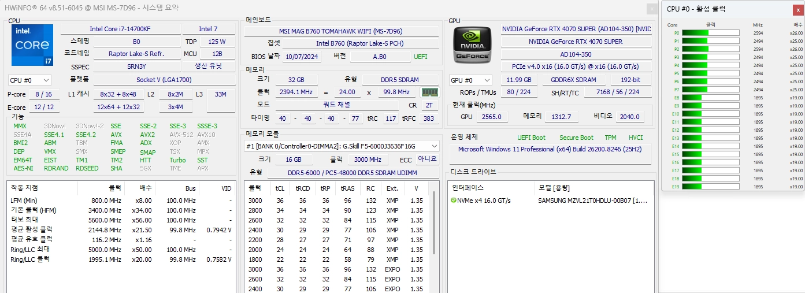Click the NVIDIA GeForce logo
This screenshot has height=293, width=805.
click(473, 45)
